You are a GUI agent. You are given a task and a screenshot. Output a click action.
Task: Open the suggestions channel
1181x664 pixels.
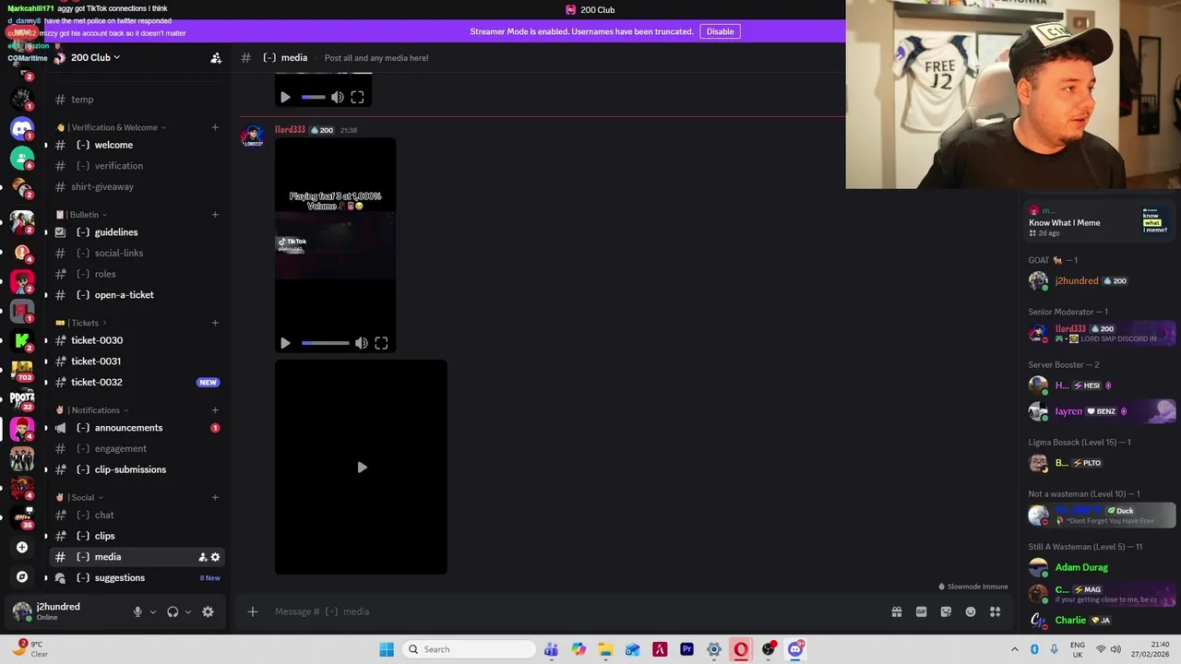(137, 578)
